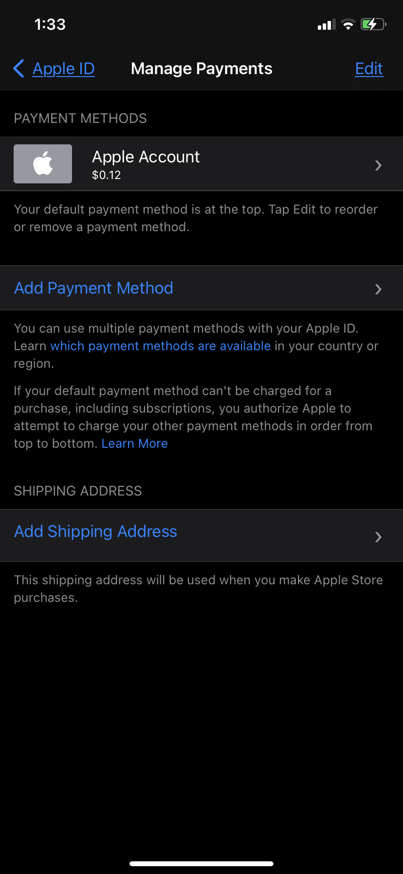
Task: Tap the cellular signal bars icon
Action: click(x=327, y=25)
